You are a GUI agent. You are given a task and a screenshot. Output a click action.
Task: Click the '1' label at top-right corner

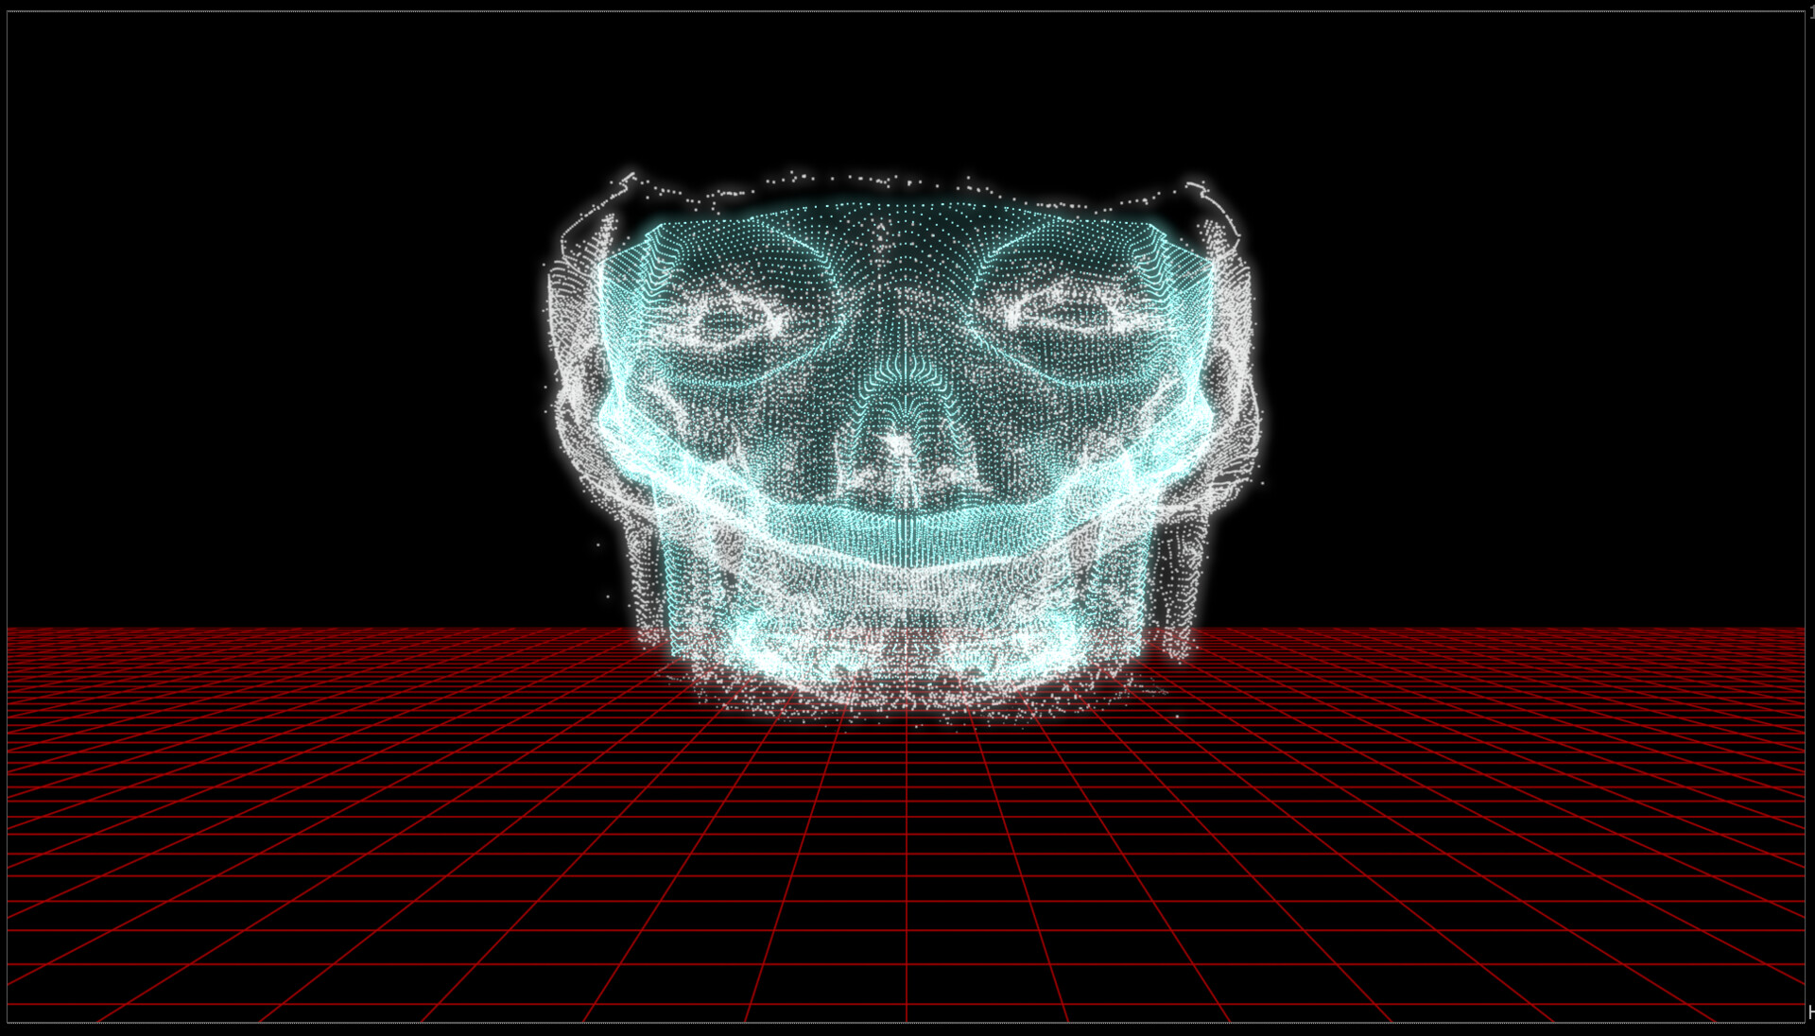(1811, 12)
